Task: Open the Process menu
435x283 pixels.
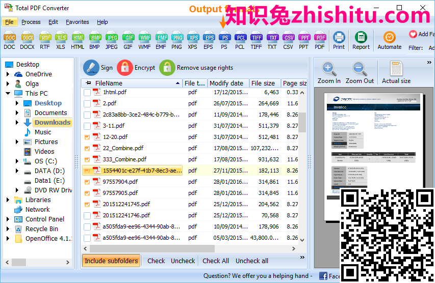Action: pos(31,22)
